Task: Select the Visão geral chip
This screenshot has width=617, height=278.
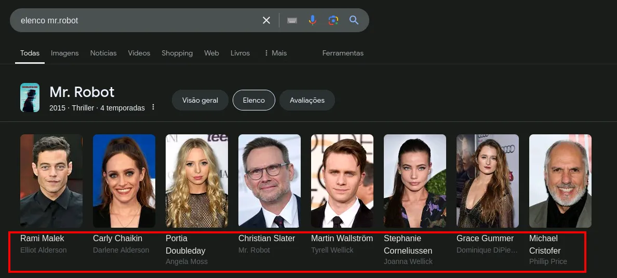Action: click(200, 100)
